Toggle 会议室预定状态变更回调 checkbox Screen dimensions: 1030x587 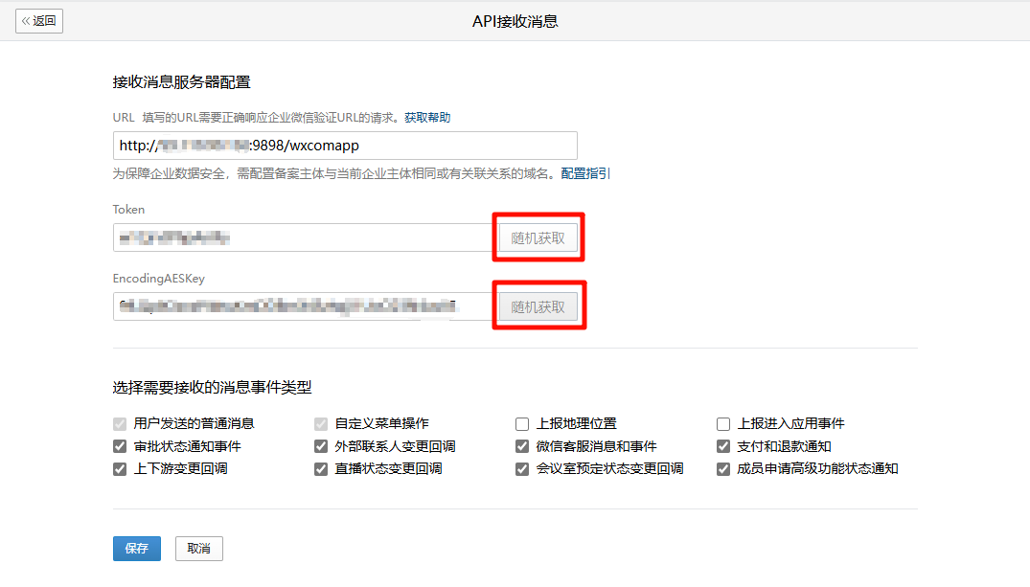pyautogui.click(x=522, y=469)
